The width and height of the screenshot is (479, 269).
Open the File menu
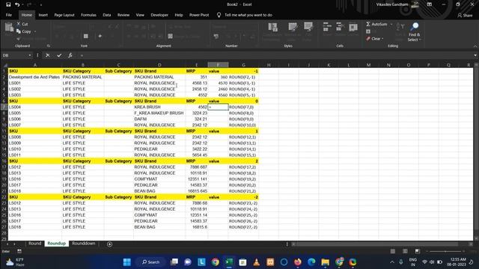(8, 15)
